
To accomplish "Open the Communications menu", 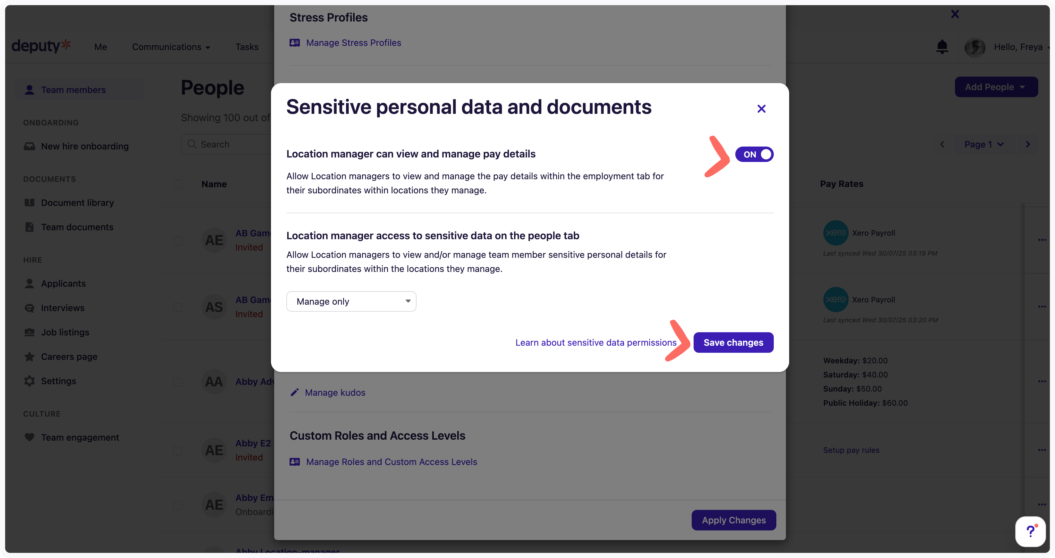I will tap(171, 47).
